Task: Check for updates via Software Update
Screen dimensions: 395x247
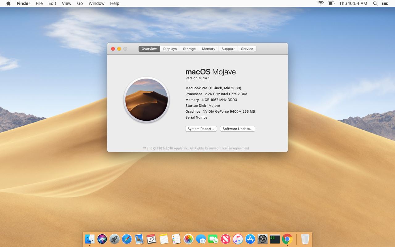Action: point(237,129)
